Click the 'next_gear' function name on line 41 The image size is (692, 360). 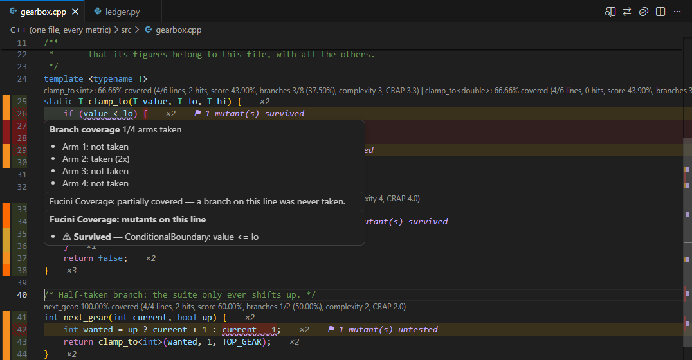pos(86,317)
